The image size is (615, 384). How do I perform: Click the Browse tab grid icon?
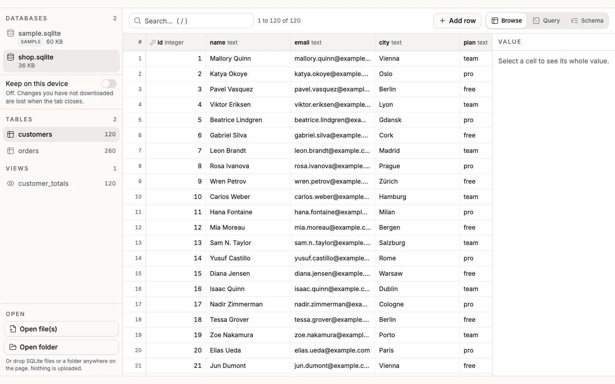coord(495,21)
